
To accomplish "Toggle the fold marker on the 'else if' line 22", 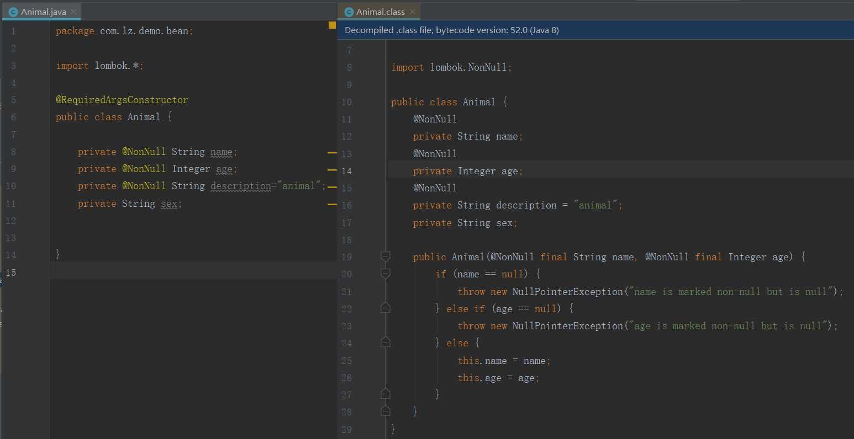I will click(x=386, y=308).
